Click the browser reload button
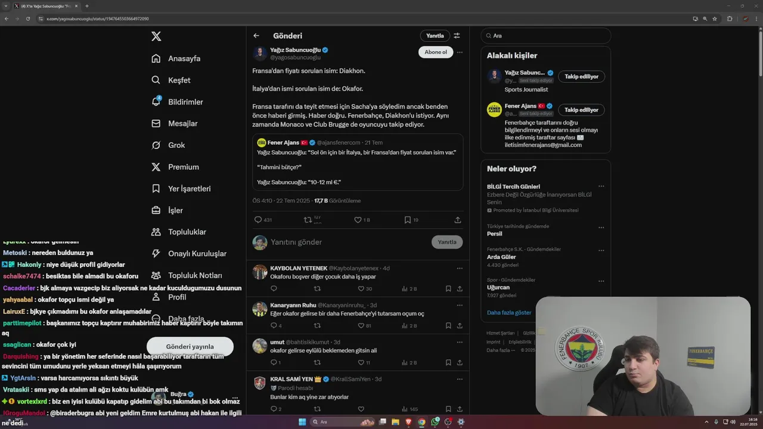This screenshot has height=429, width=763. tap(28, 18)
